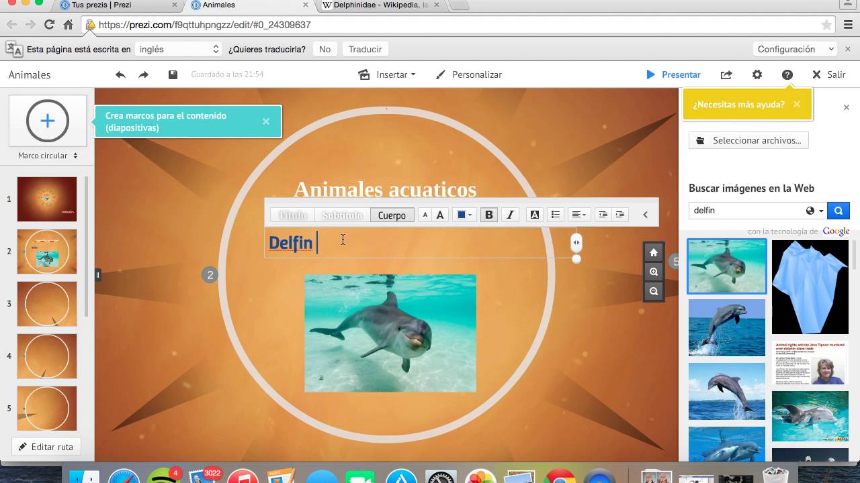Select the underwater dolphin search result
Image resolution: width=860 pixels, height=483 pixels.
tap(727, 266)
